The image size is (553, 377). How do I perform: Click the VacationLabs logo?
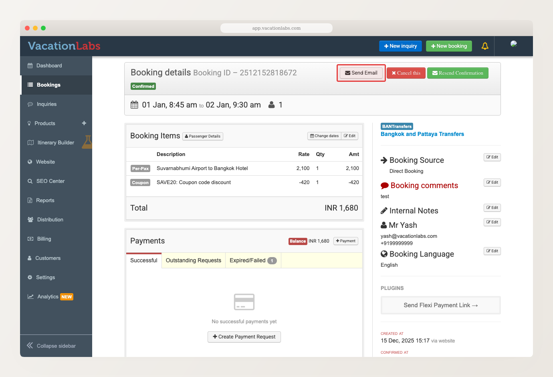tap(64, 46)
